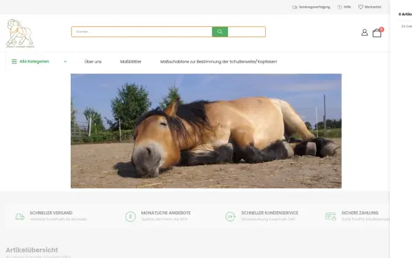Open the user account icon

(x=365, y=32)
